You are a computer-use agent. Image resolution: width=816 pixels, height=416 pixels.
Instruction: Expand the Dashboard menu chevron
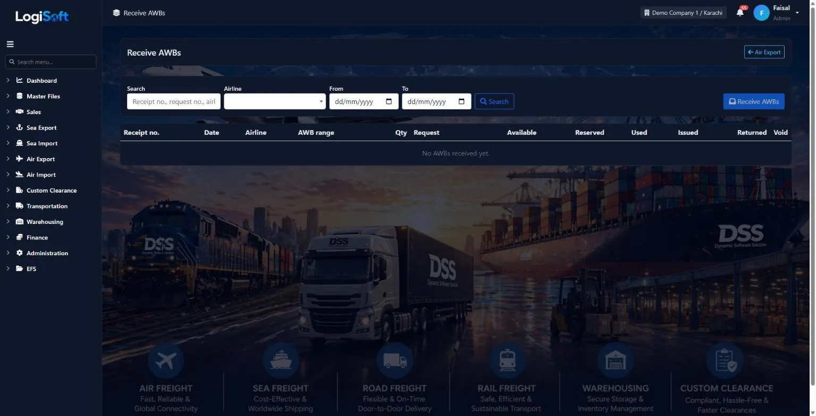(x=8, y=81)
